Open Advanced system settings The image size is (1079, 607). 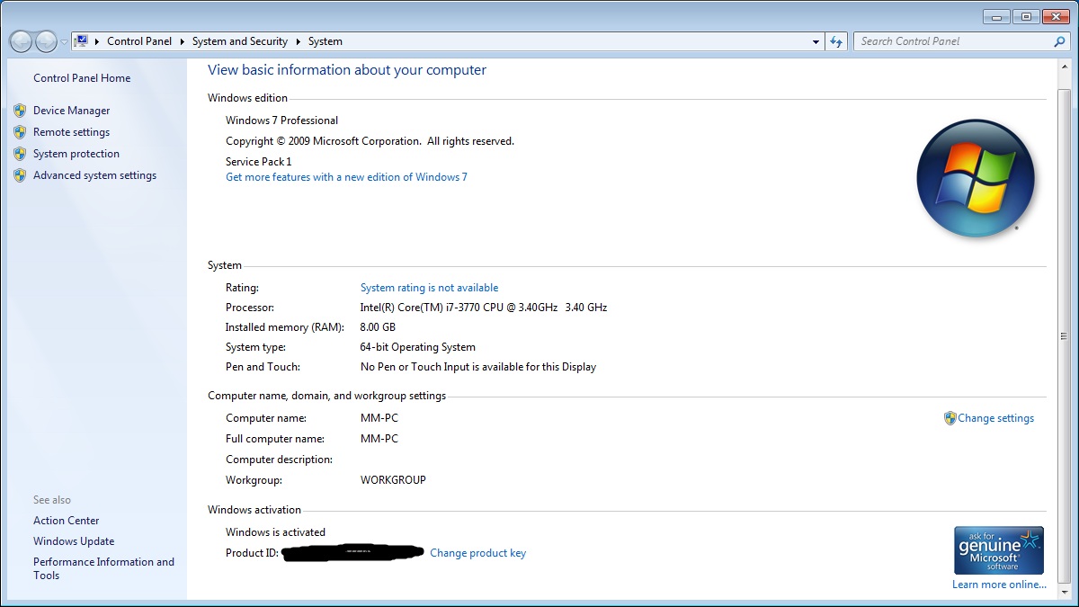click(94, 175)
